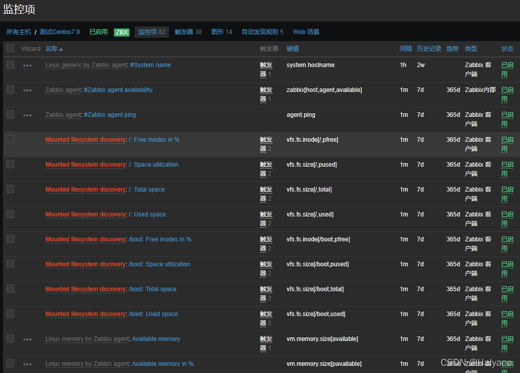The image size is (520, 373).
Task: Toggle the select-all checkbox in header
Action: 10,48
